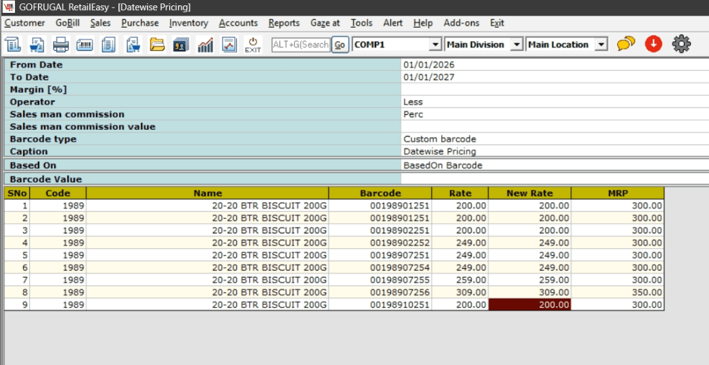The height and width of the screenshot is (365, 709).
Task: Open the yellow folder icon
Action: coord(157,45)
